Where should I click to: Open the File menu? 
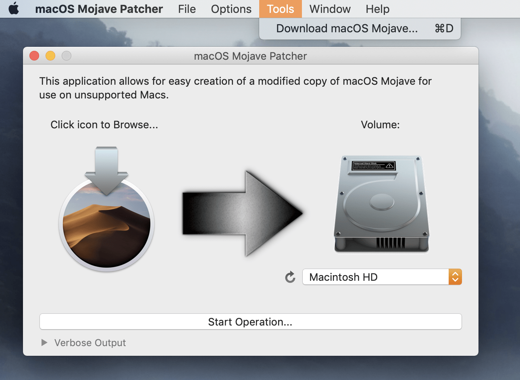pos(187,9)
